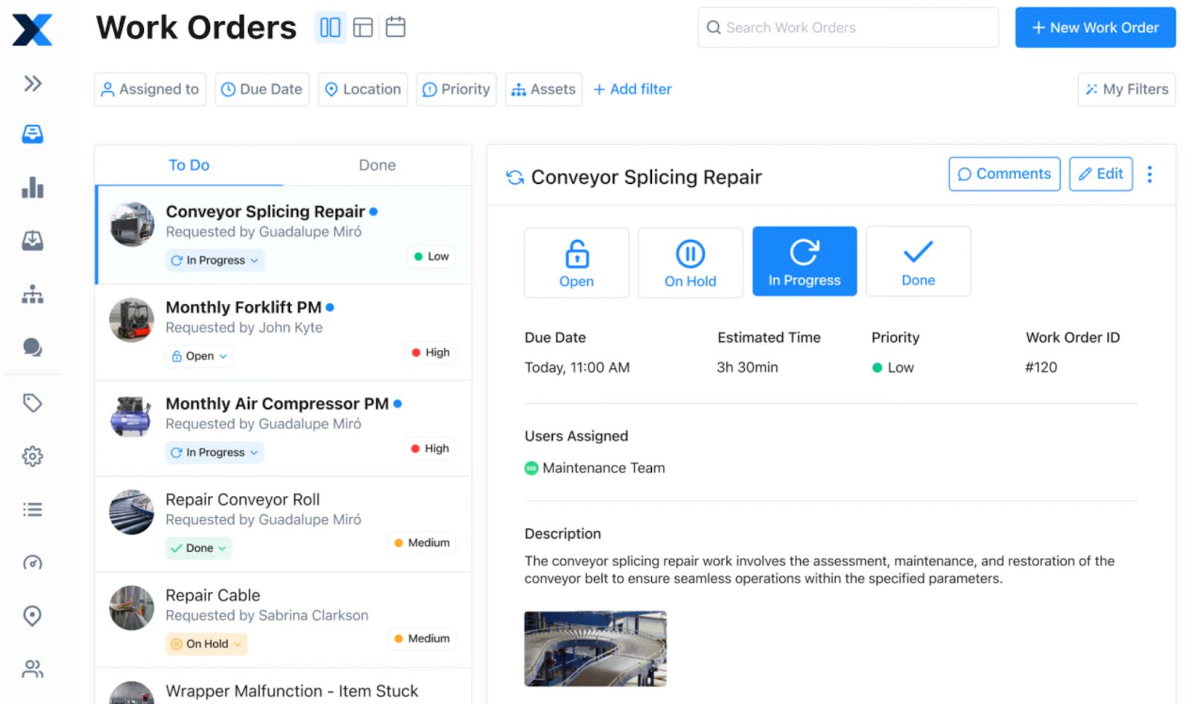Open the meters gauge icon in sidebar
Screen dimensions: 1192x704
[x=32, y=562]
